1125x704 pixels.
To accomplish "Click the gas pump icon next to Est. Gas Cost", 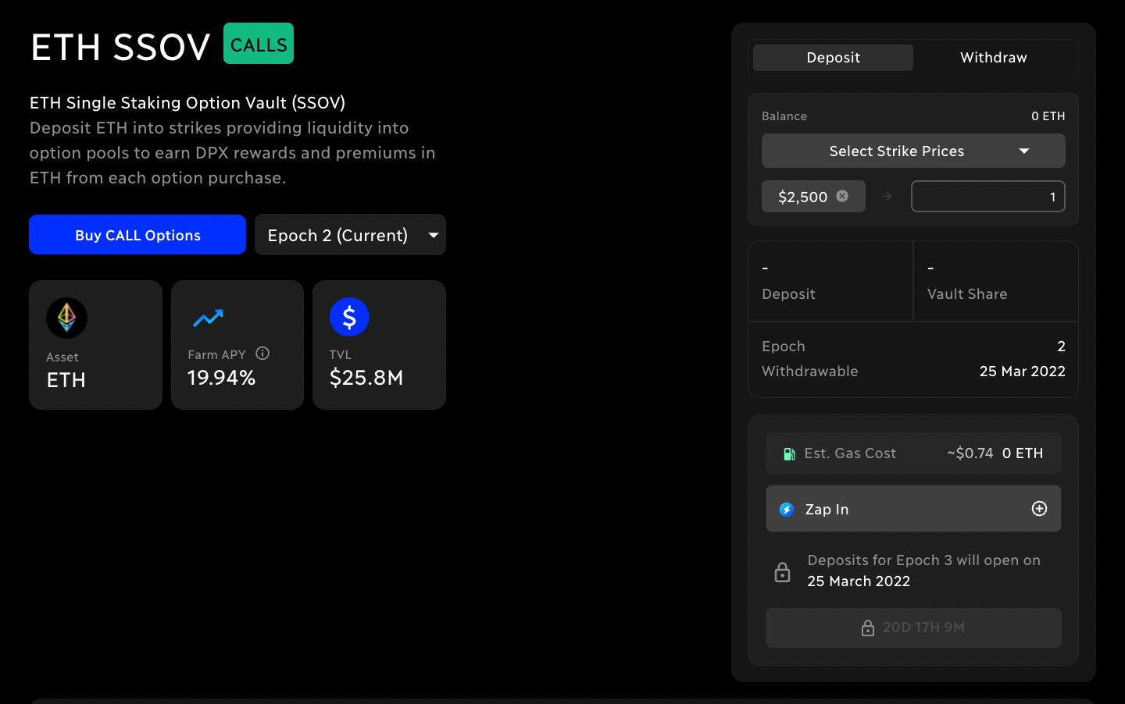I will [x=789, y=453].
